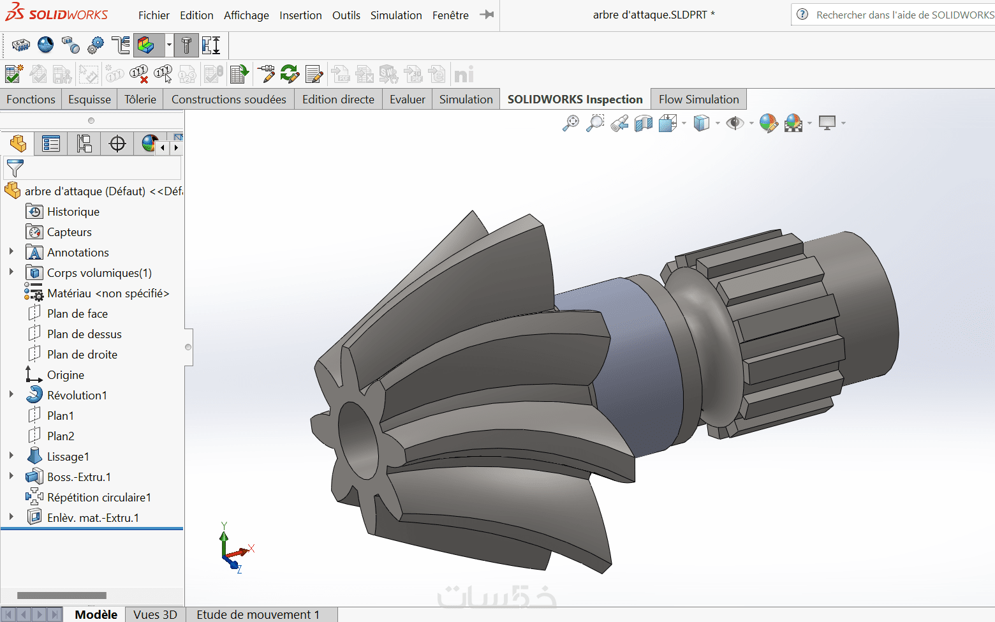
Task: Expand the Boss.-Extru.1 feature
Action: click(11, 477)
